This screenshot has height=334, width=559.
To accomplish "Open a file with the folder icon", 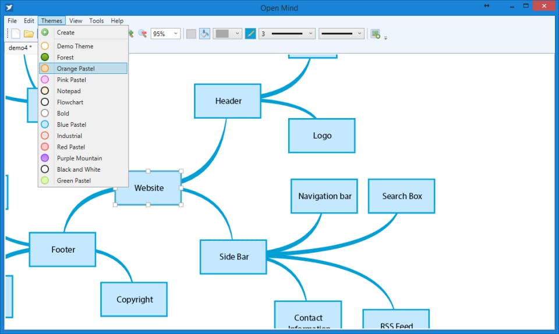I will pos(29,34).
